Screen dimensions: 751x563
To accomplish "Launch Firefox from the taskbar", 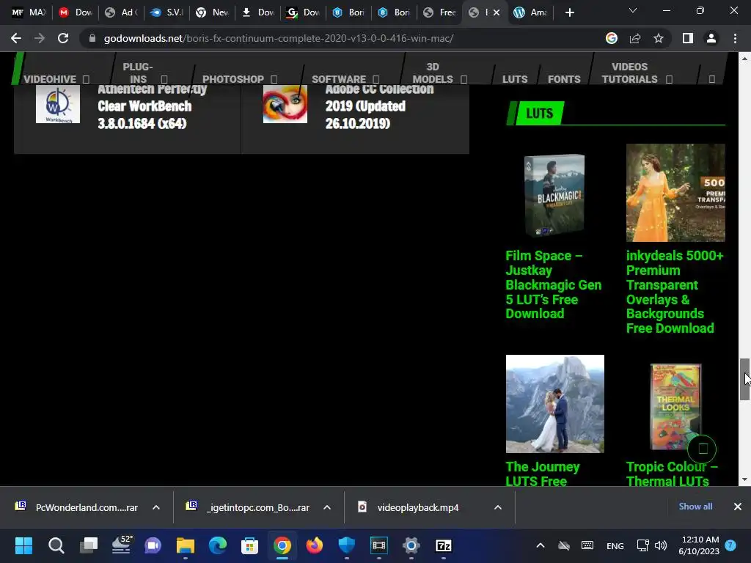I will 314,545.
